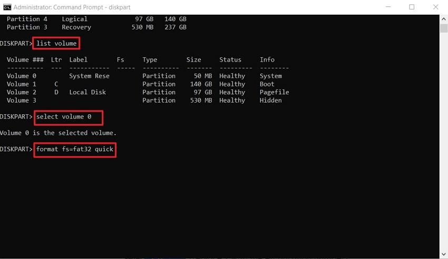Click the 'Partition 3' row label
The height and width of the screenshot is (259, 448).
coord(27,27)
